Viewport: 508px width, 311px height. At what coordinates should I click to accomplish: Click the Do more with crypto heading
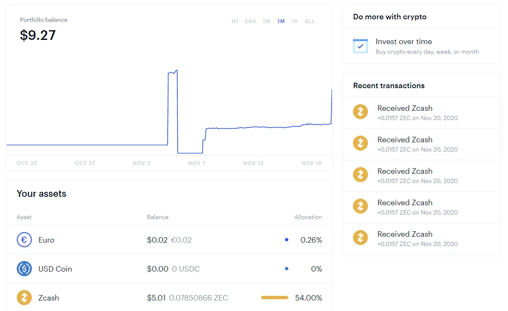click(x=390, y=17)
